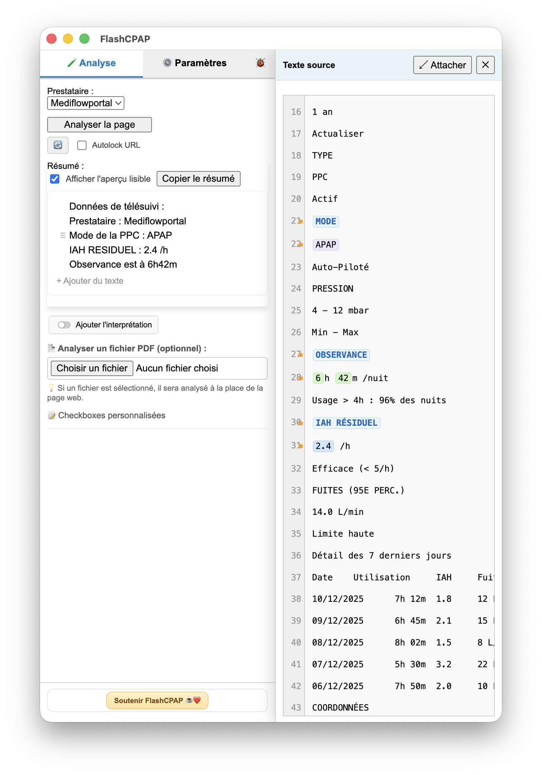This screenshot has width=542, height=775.
Task: Close the Texte source panel
Action: tap(485, 65)
